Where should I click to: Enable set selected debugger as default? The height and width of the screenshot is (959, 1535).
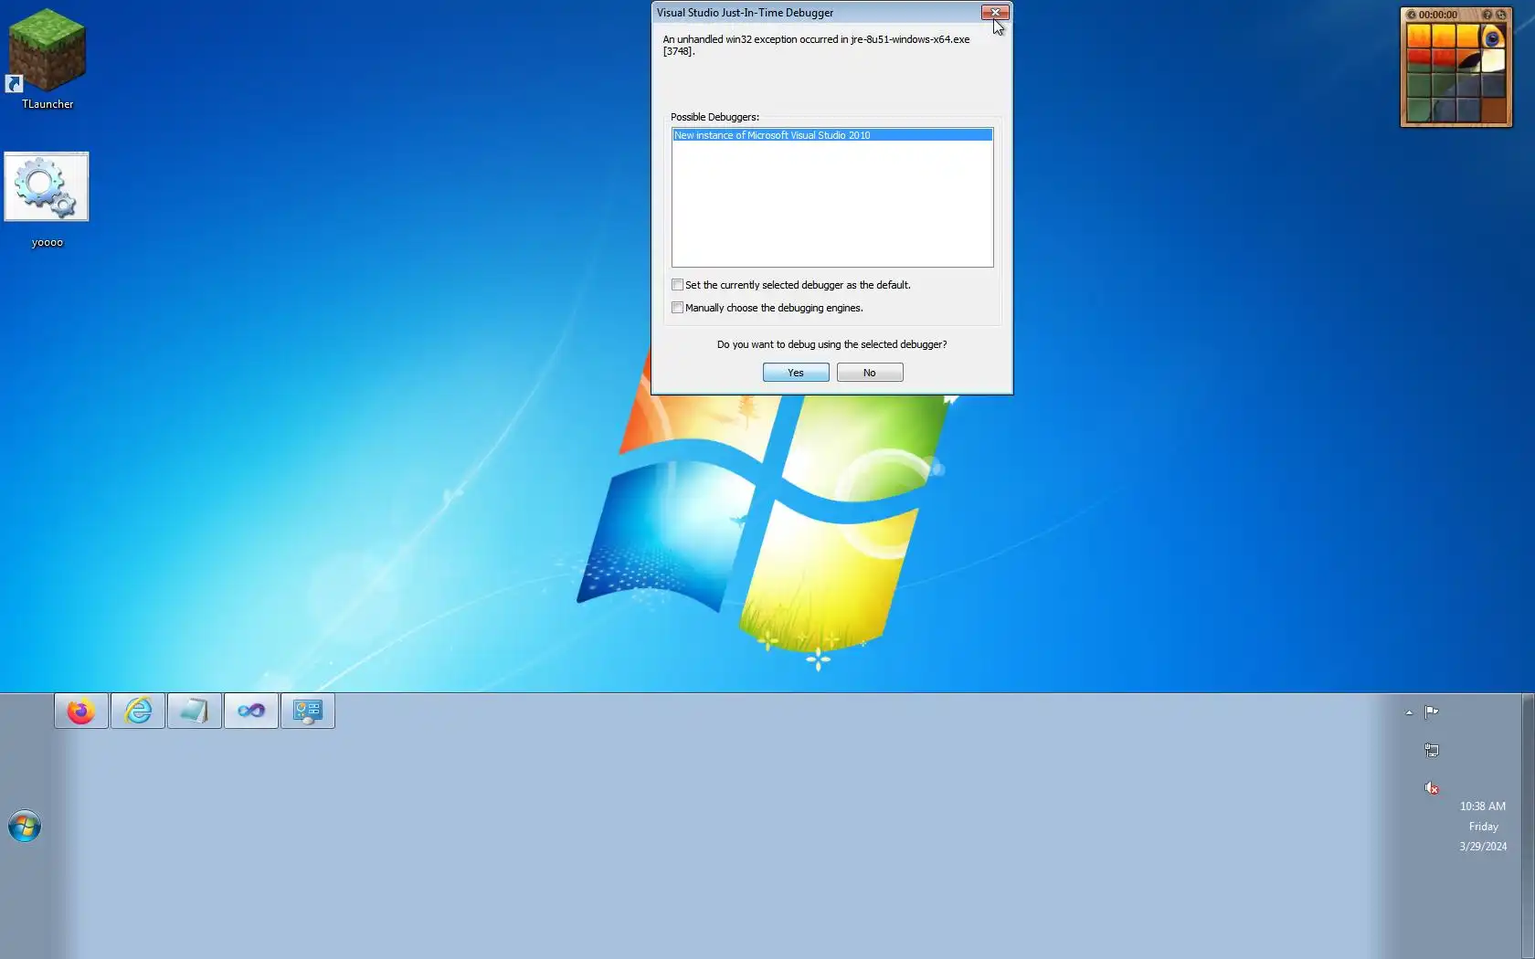(x=677, y=285)
